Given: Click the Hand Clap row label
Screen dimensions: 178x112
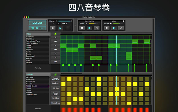Looking at the screenshot, I should [55, 98].
